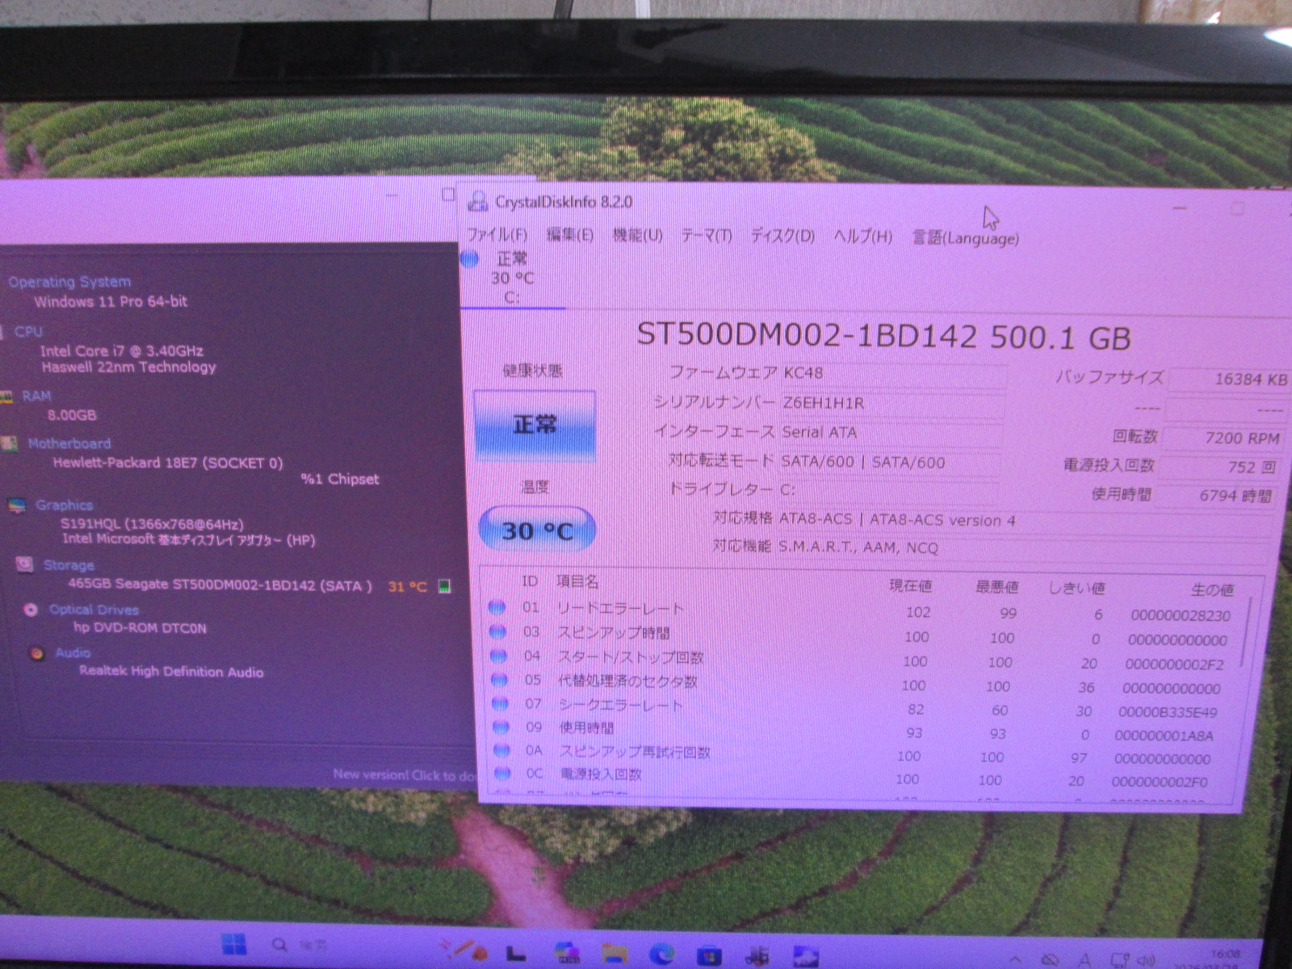Open Microsoft Store from the taskbar
Viewport: 1292px width, 969px height.
(x=710, y=956)
